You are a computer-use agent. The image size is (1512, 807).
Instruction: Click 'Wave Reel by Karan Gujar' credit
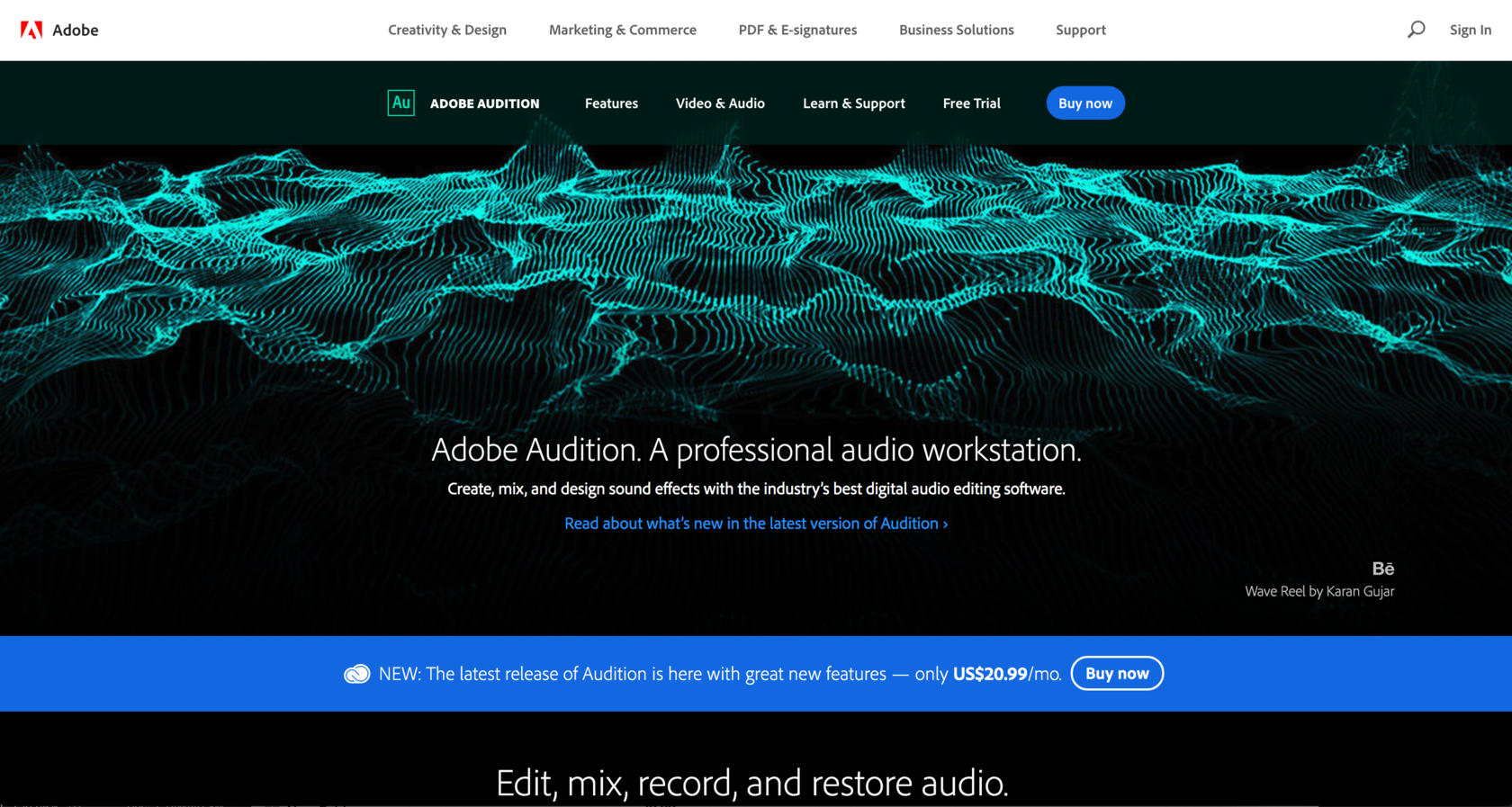pos(1319,591)
